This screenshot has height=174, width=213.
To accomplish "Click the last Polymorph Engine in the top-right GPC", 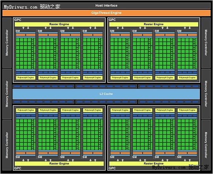I will [187, 78].
